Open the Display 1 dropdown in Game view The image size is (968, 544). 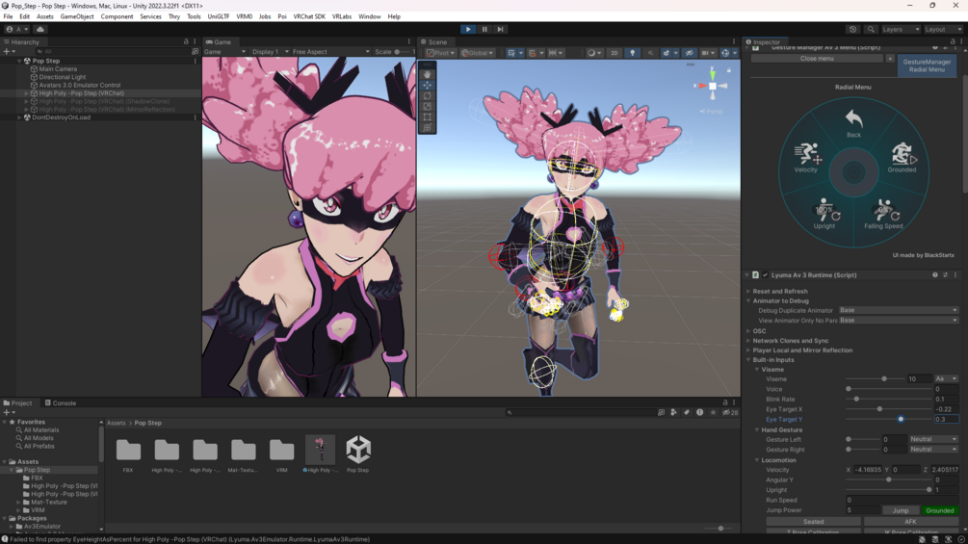(271, 52)
